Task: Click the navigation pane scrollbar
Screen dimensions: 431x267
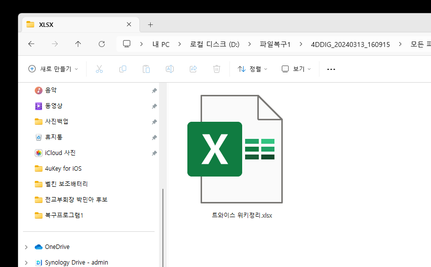Action: 163,228
